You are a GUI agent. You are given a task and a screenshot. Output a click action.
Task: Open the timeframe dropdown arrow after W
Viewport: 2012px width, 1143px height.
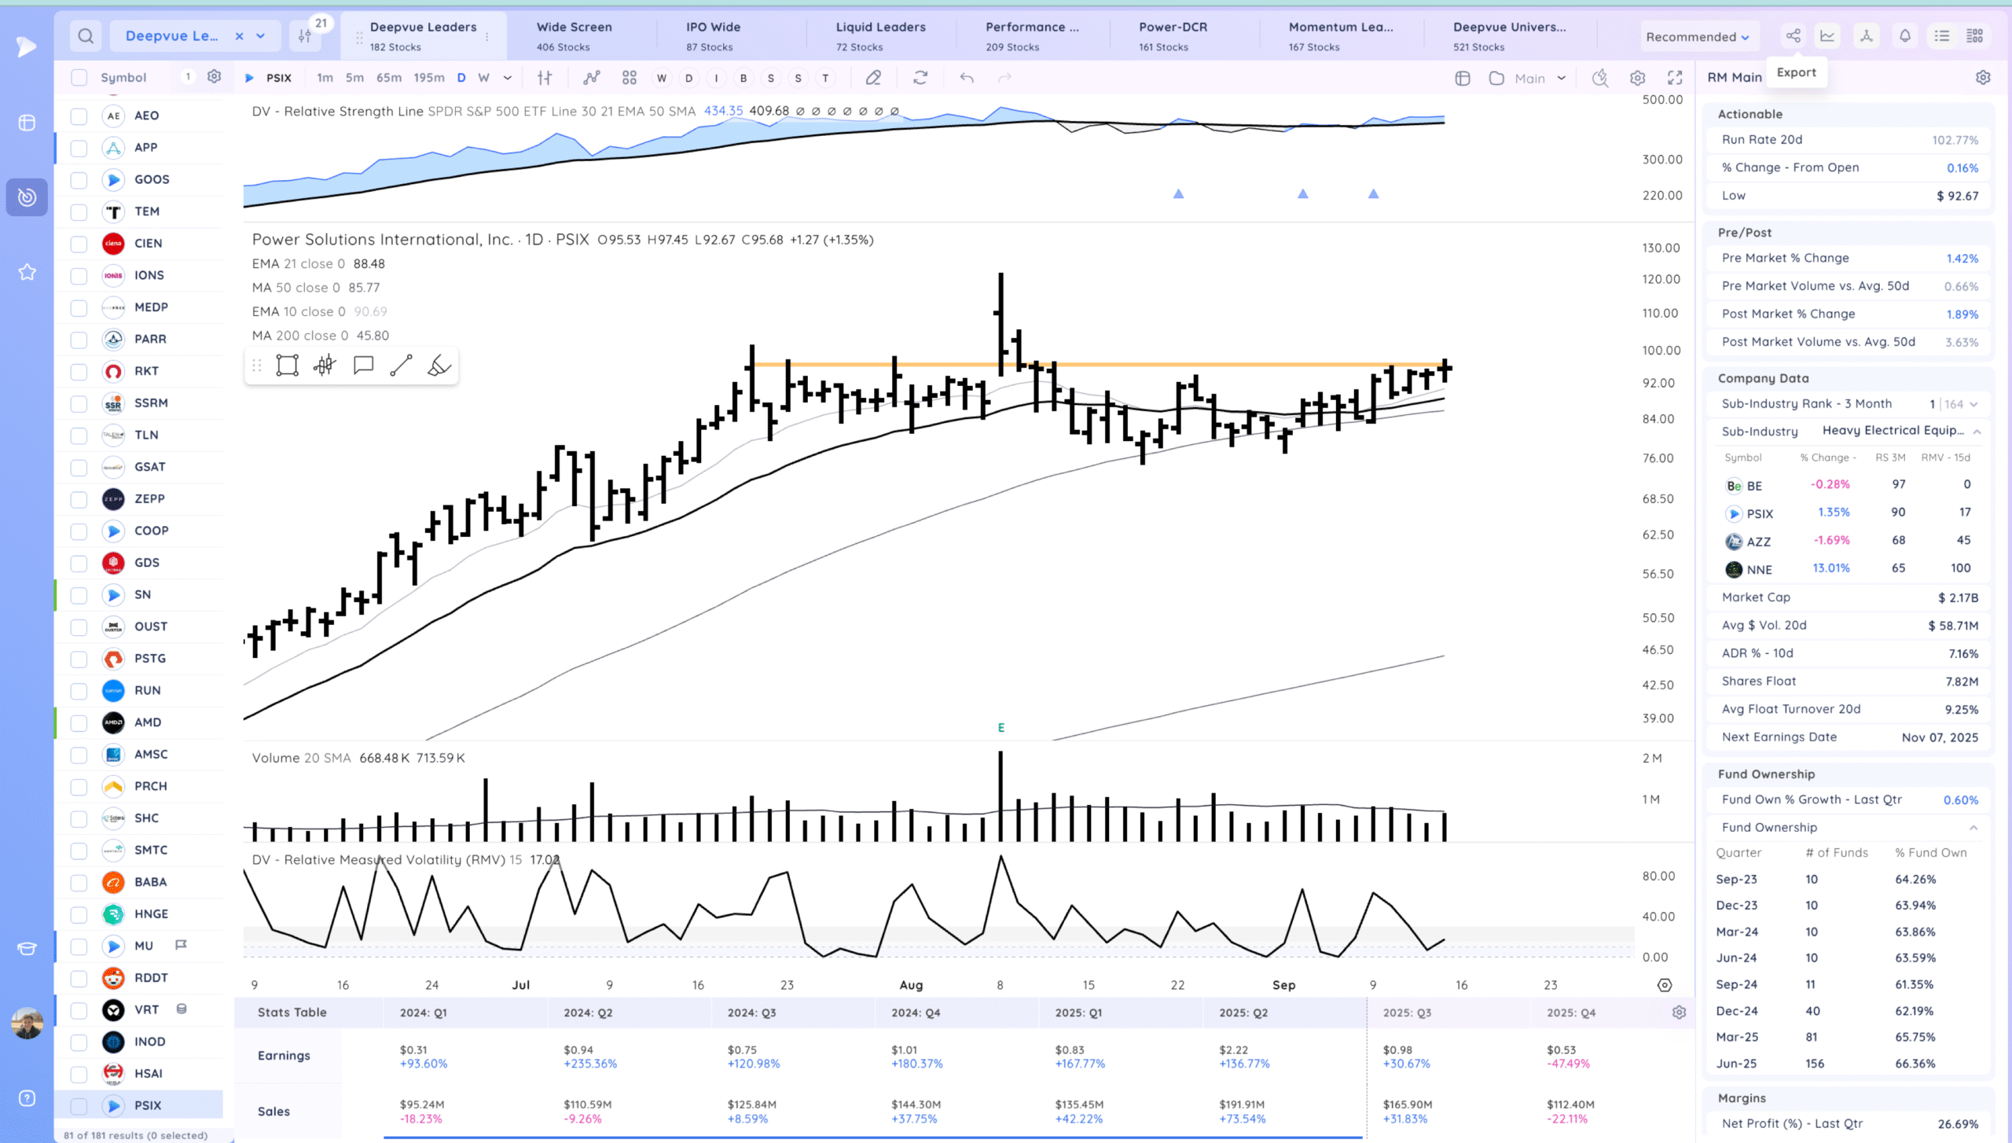(508, 78)
